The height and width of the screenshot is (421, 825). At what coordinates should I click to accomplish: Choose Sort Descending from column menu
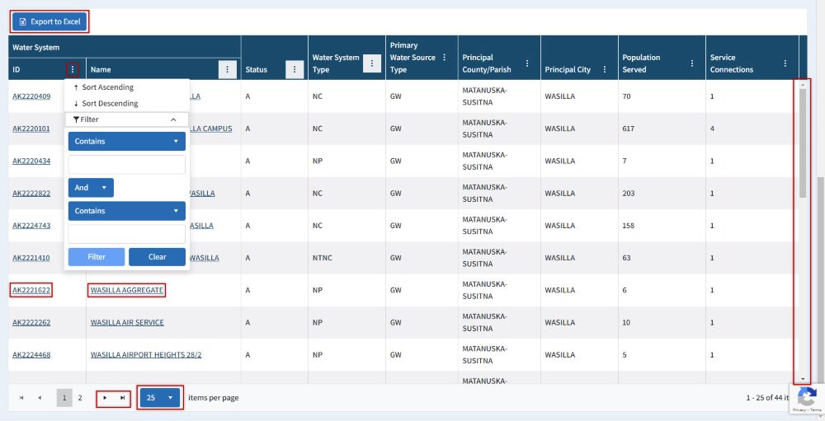point(110,104)
